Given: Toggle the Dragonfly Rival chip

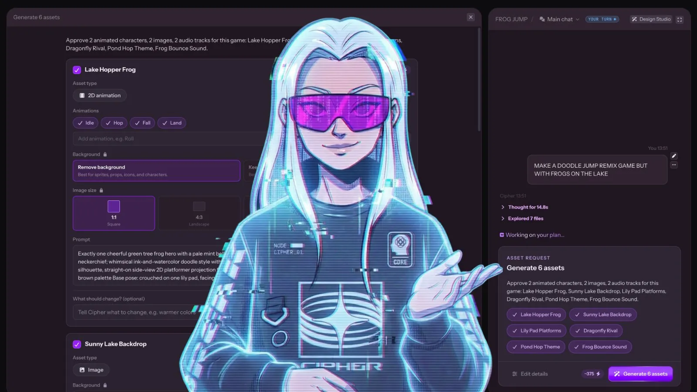Looking at the screenshot, I should pos(596,331).
